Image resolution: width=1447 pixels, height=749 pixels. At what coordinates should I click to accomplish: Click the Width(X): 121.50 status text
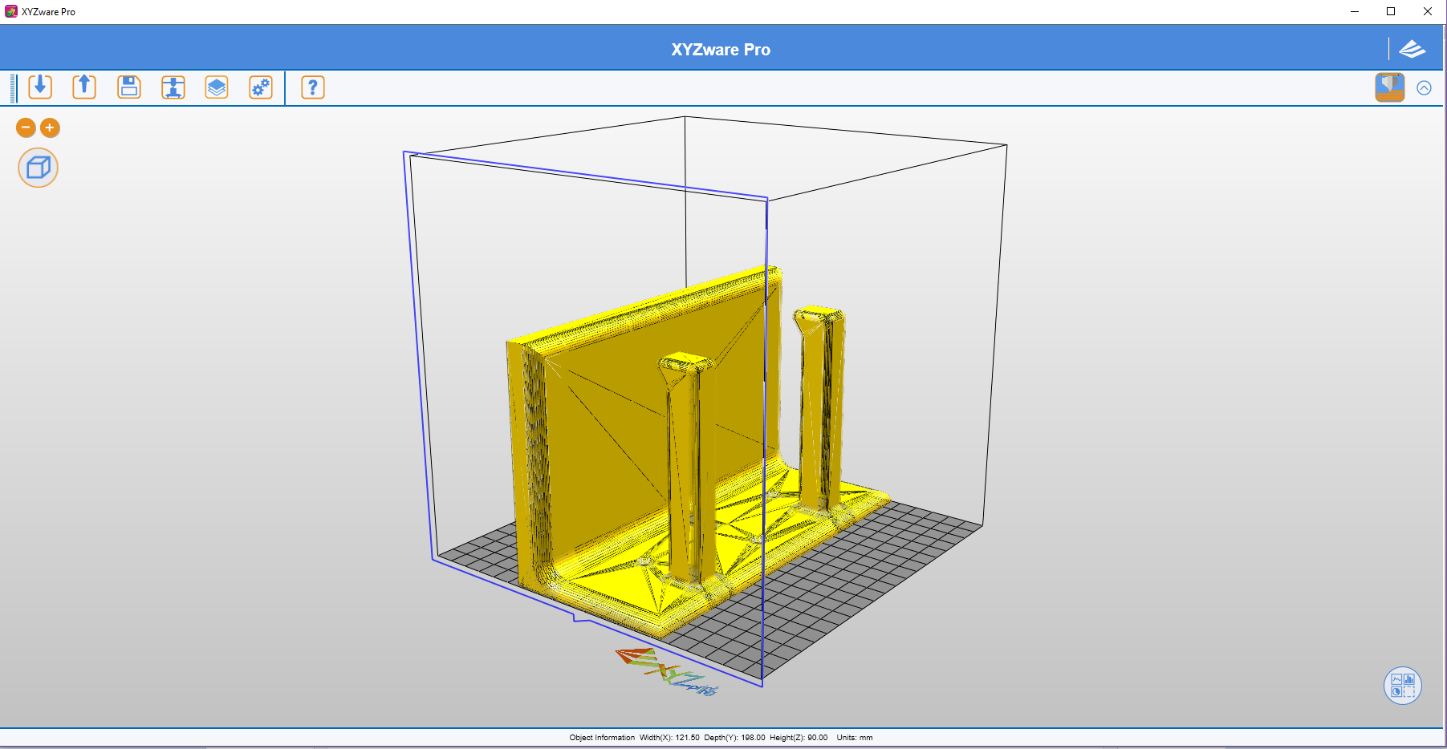pyautogui.click(x=669, y=738)
